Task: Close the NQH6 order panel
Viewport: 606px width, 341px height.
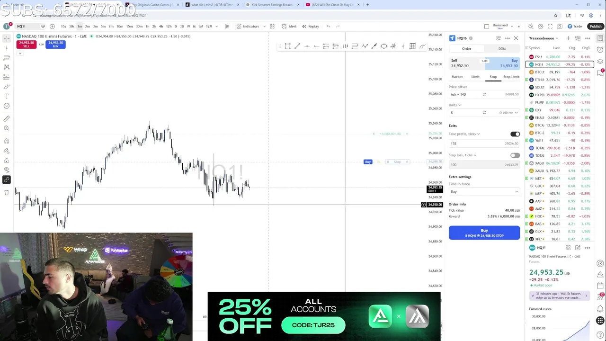Action: point(516,38)
